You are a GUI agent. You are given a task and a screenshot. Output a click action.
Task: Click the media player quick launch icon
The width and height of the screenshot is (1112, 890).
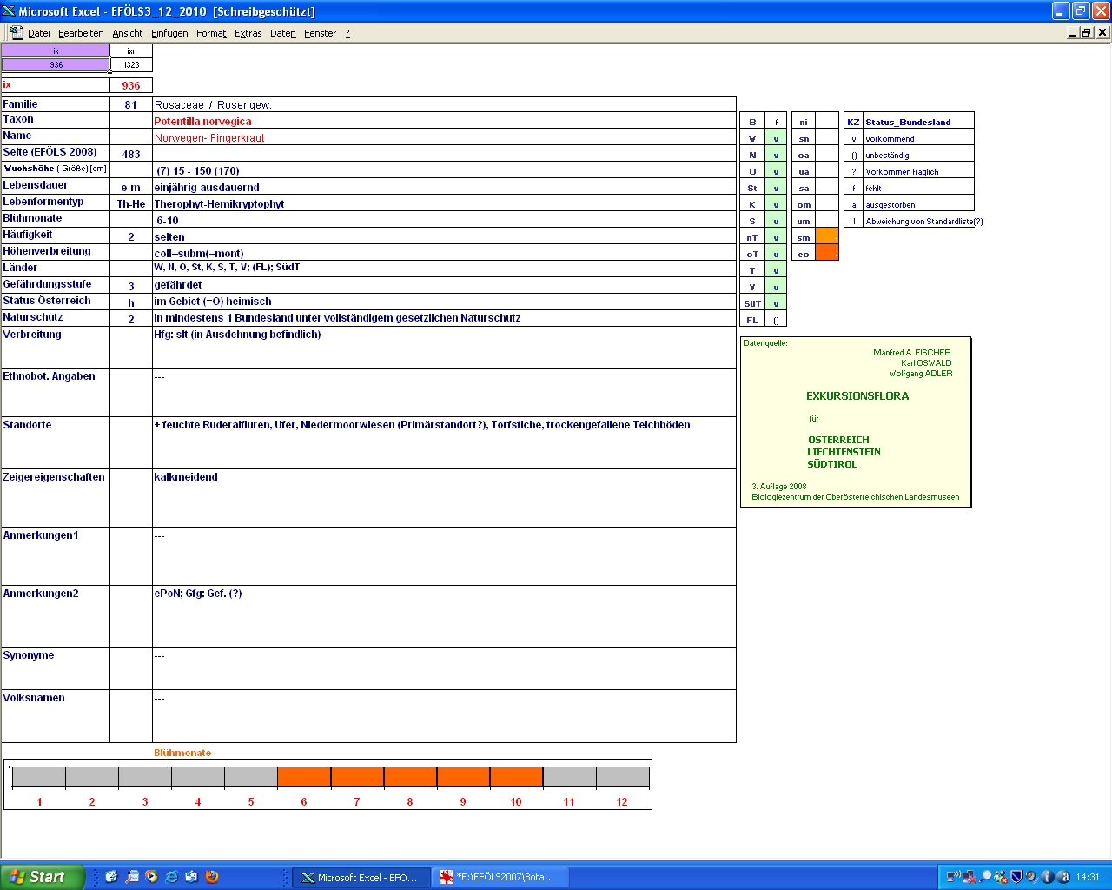(x=151, y=877)
